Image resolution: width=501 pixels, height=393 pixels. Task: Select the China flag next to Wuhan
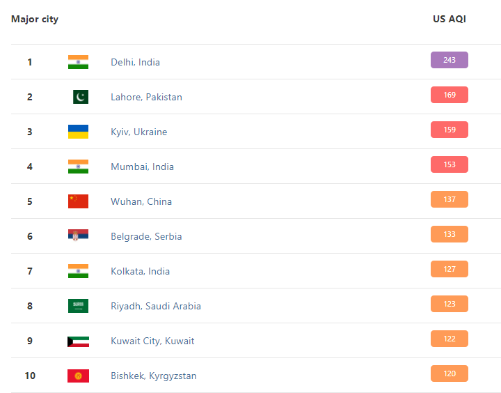click(x=78, y=201)
